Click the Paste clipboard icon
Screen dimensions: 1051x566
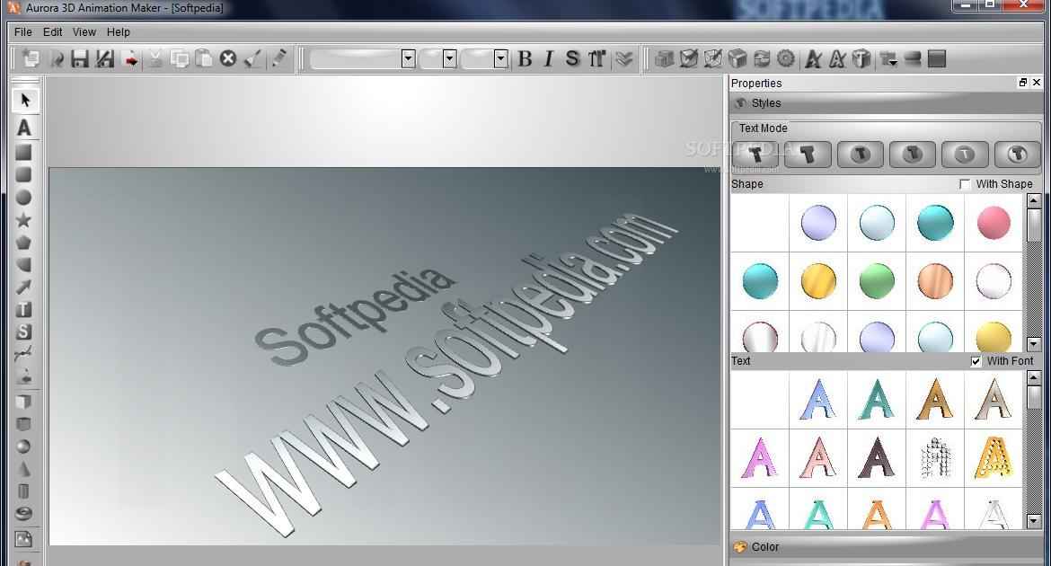[204, 59]
